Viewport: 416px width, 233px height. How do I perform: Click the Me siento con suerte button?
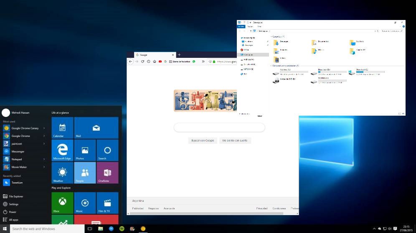point(235,141)
